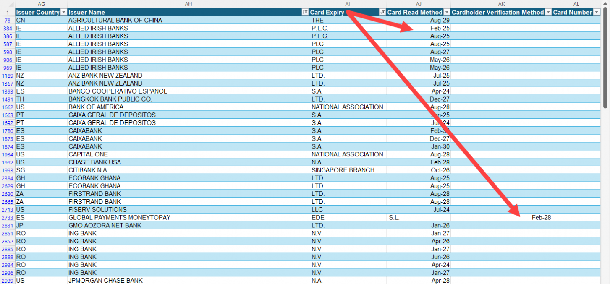Select column AG header

(41, 4)
